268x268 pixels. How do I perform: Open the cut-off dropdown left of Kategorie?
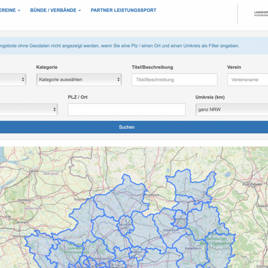pyautogui.click(x=13, y=80)
